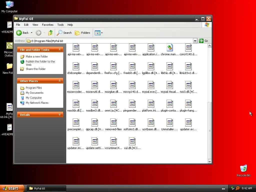Select the Recycle Bin desktop icon

pyautogui.click(x=243, y=171)
